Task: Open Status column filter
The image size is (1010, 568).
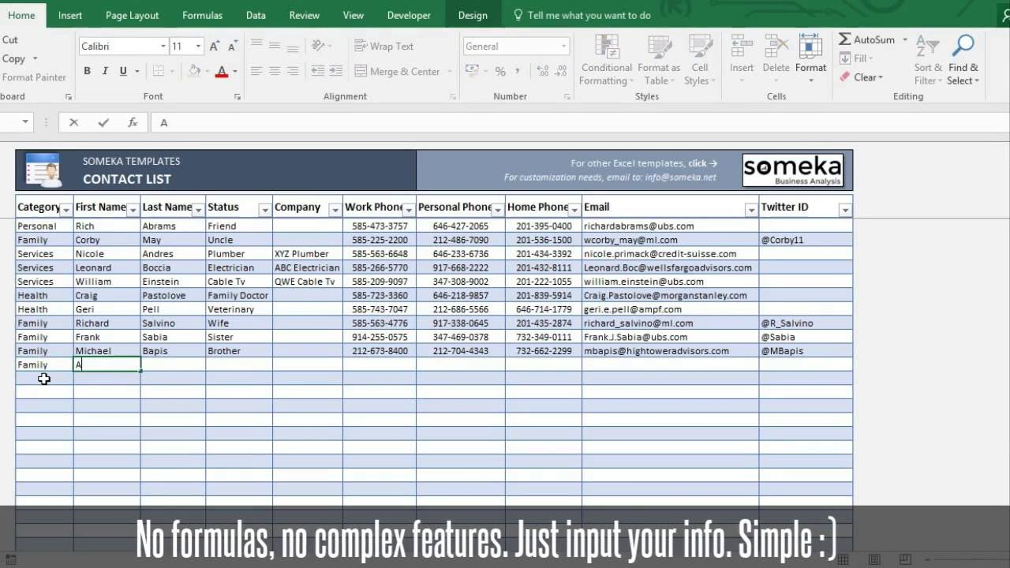Action: [265, 210]
